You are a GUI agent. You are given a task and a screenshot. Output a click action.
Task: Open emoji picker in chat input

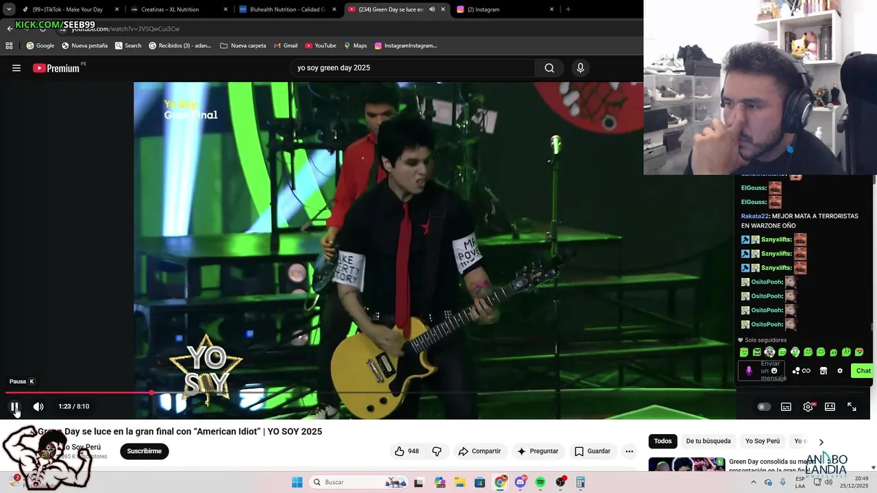click(x=774, y=370)
